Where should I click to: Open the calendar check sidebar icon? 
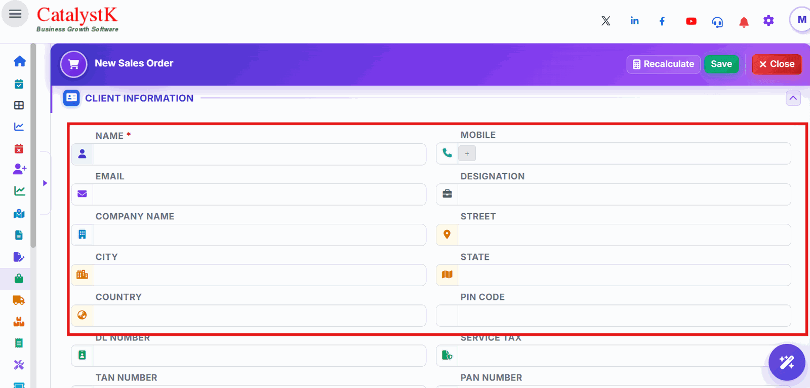(19, 84)
